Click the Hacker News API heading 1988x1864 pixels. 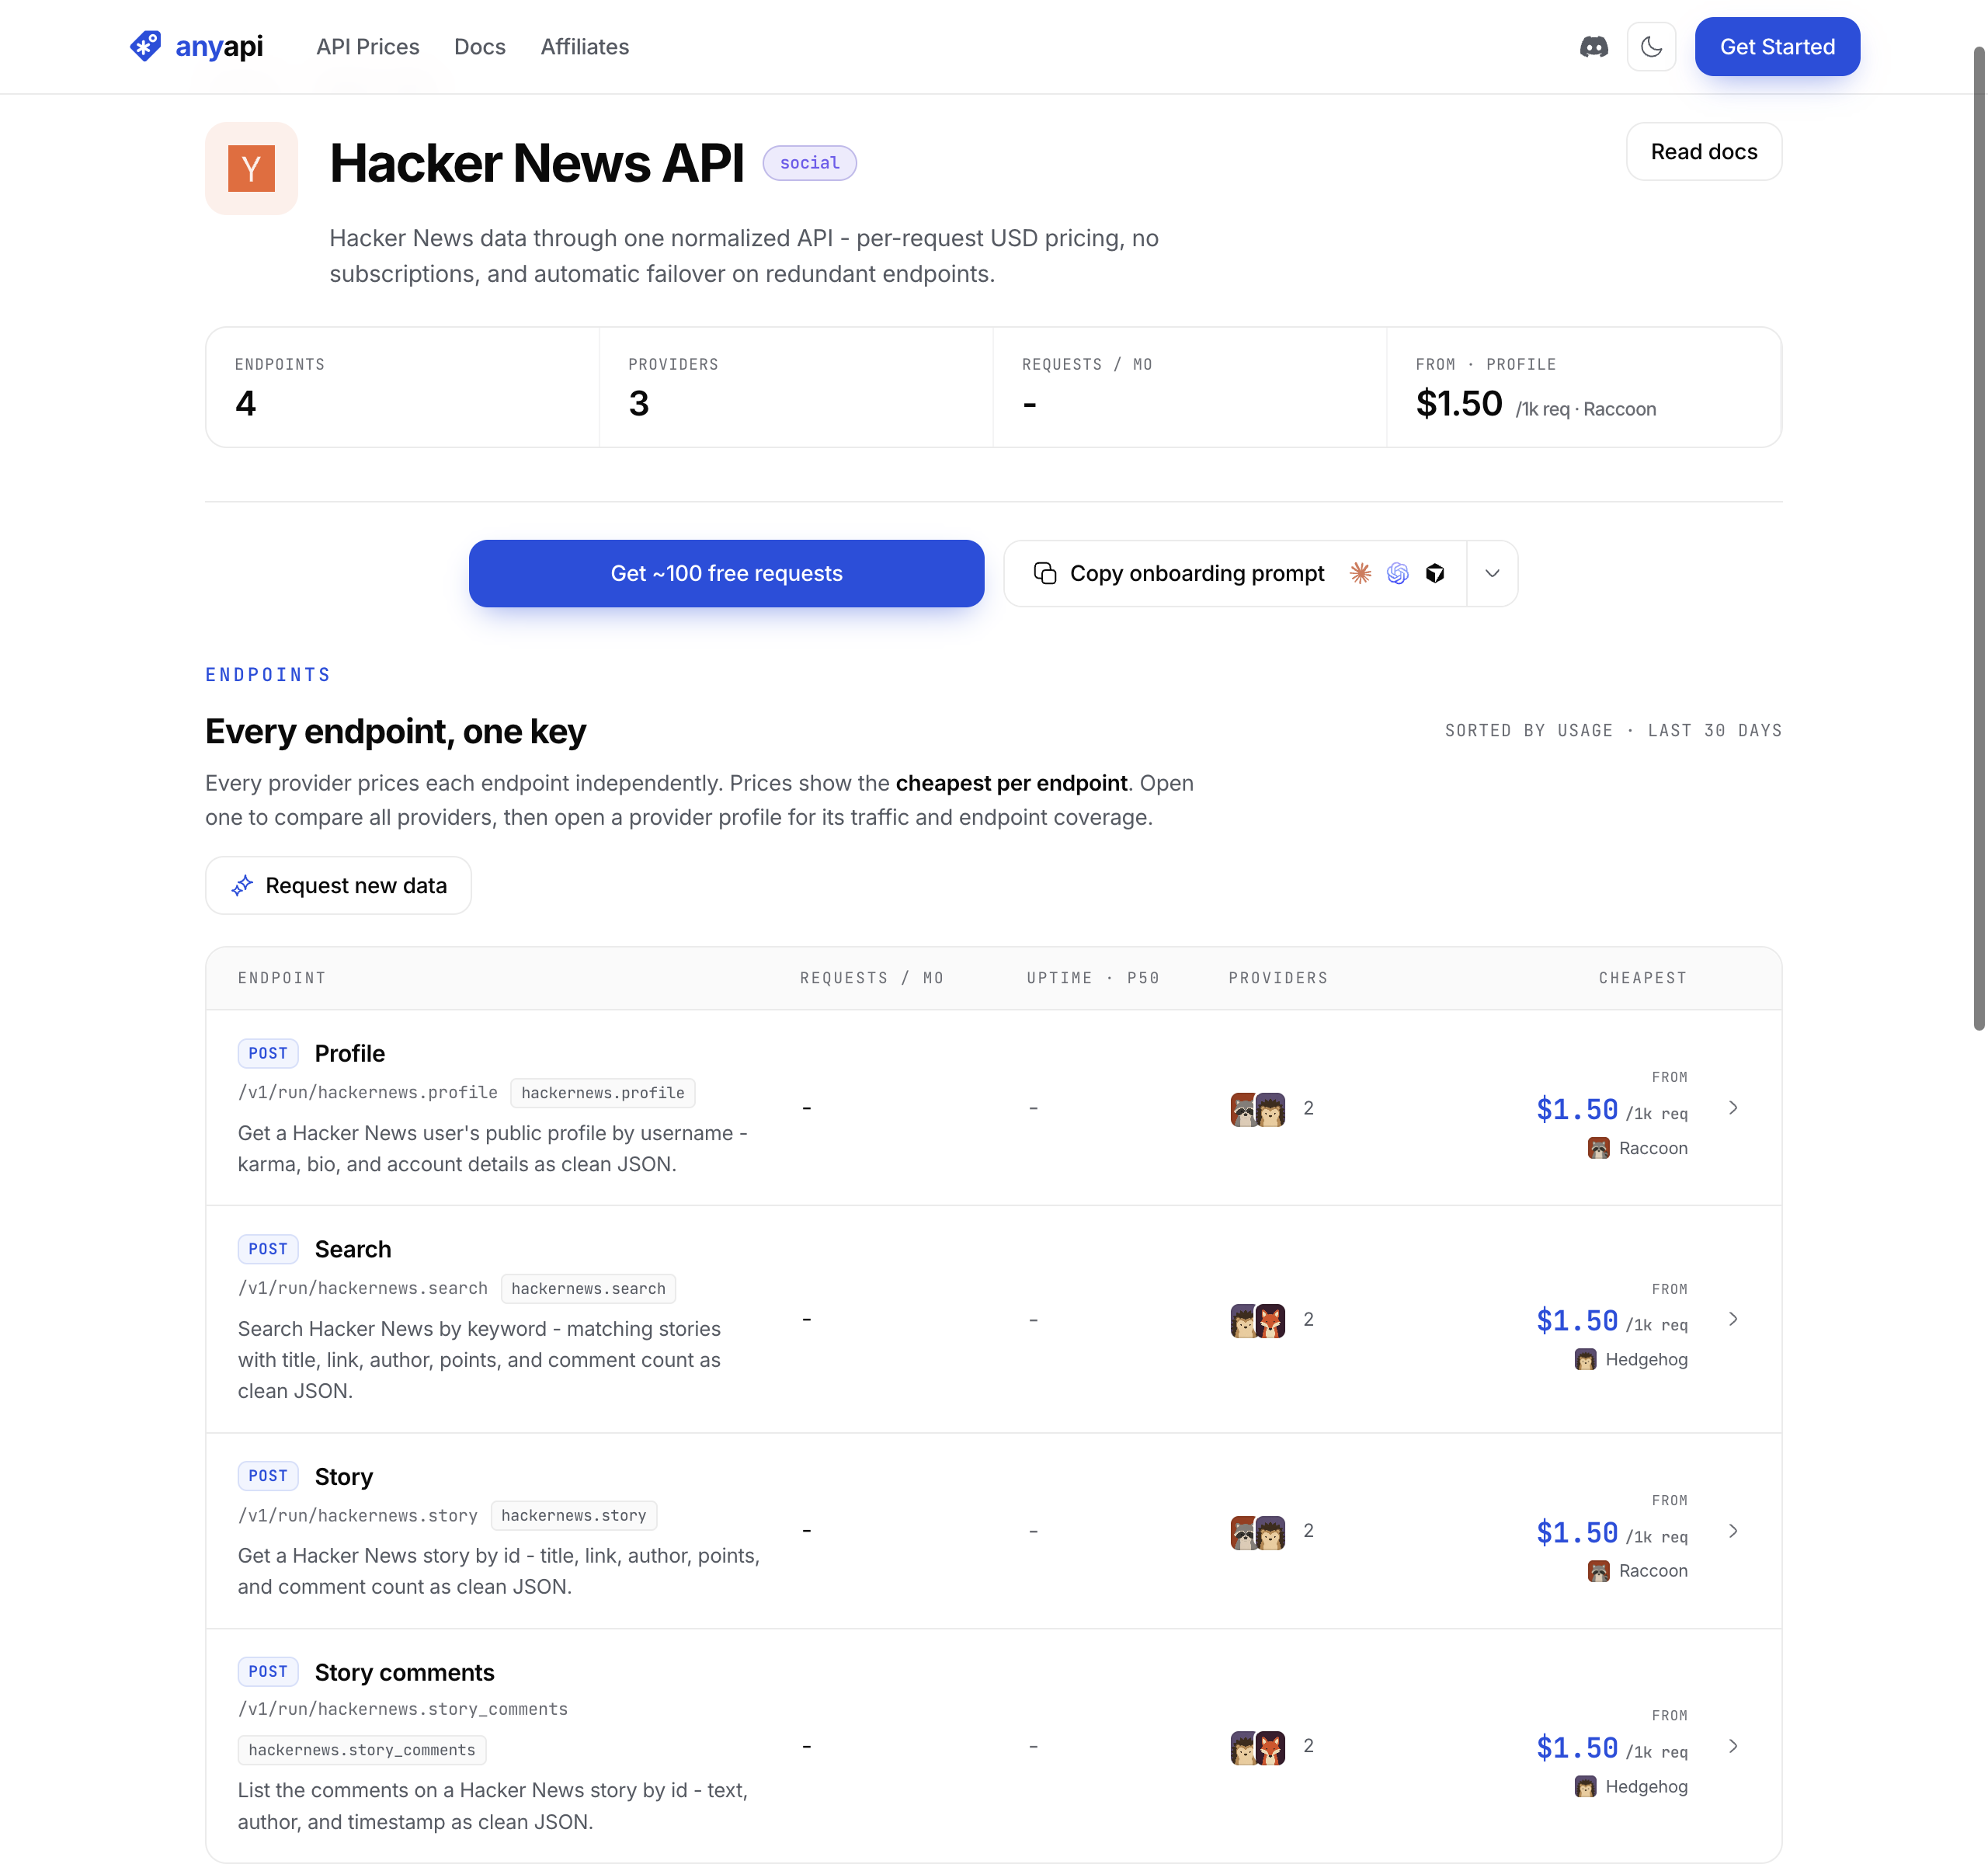coord(537,163)
